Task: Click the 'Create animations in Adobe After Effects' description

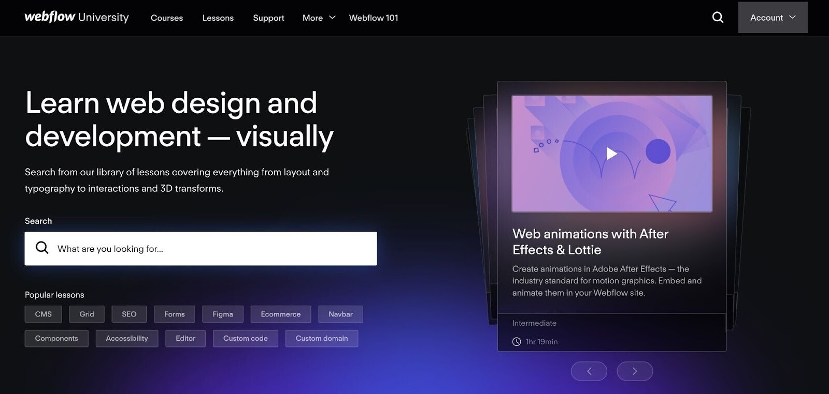Action: (607, 281)
